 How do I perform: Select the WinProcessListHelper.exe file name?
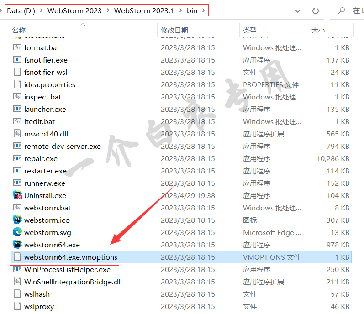click(x=67, y=269)
